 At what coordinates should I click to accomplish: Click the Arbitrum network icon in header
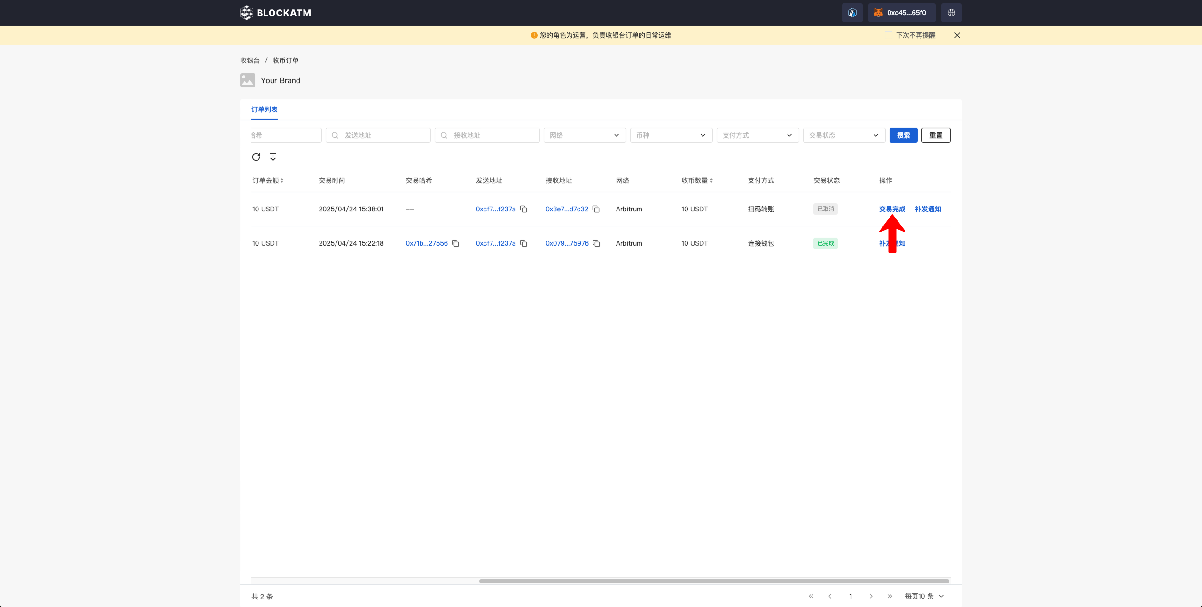click(852, 13)
